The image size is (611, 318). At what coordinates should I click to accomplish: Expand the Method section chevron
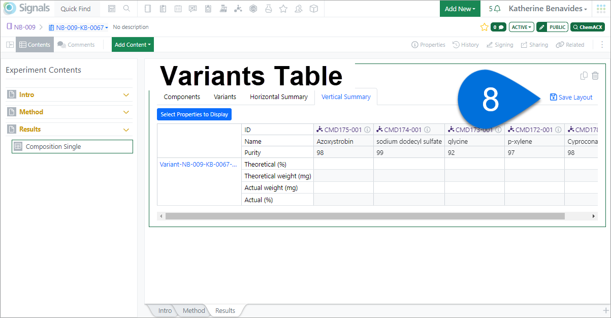pos(126,112)
